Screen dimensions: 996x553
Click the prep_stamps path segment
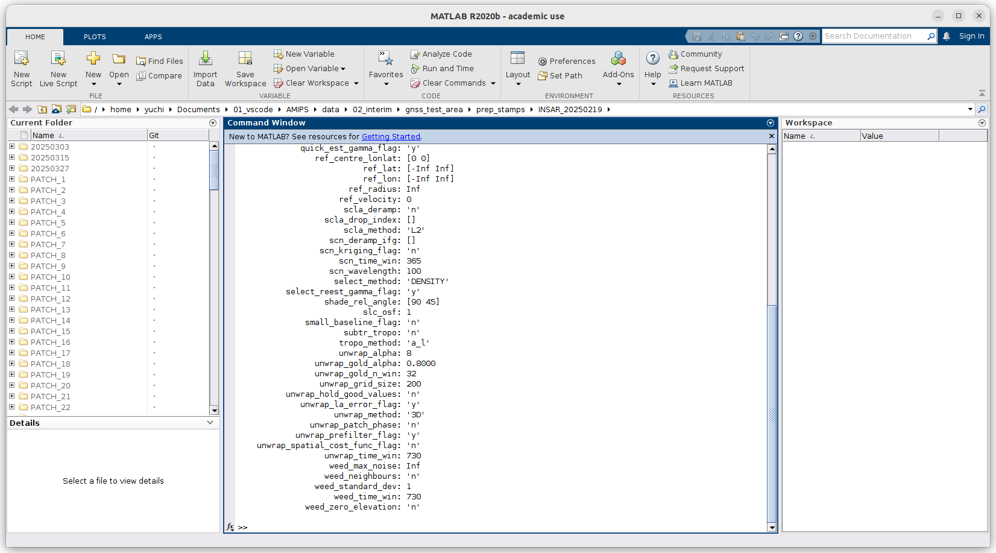(500, 109)
